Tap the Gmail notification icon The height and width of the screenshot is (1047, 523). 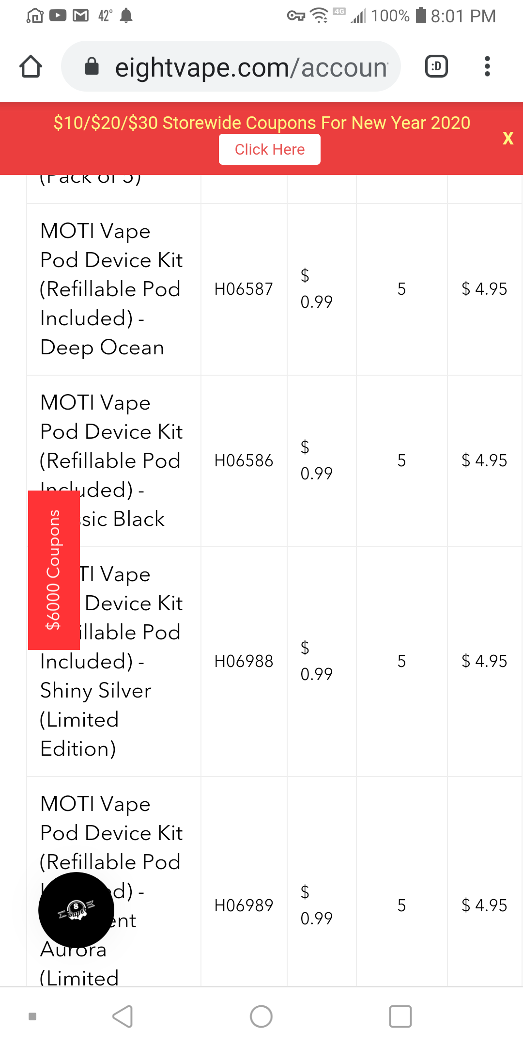click(80, 16)
